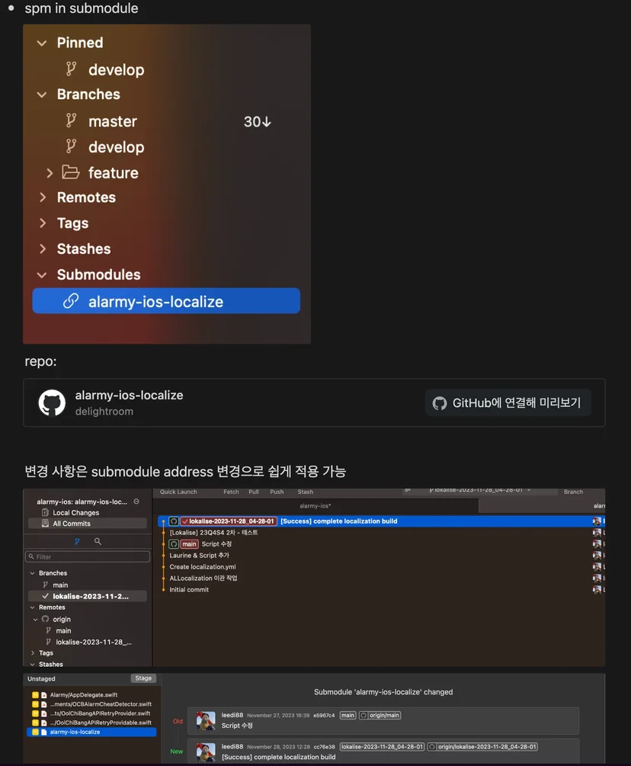The image size is (631, 766).
Task: Click the origin GitHub icon
Action: [46, 619]
